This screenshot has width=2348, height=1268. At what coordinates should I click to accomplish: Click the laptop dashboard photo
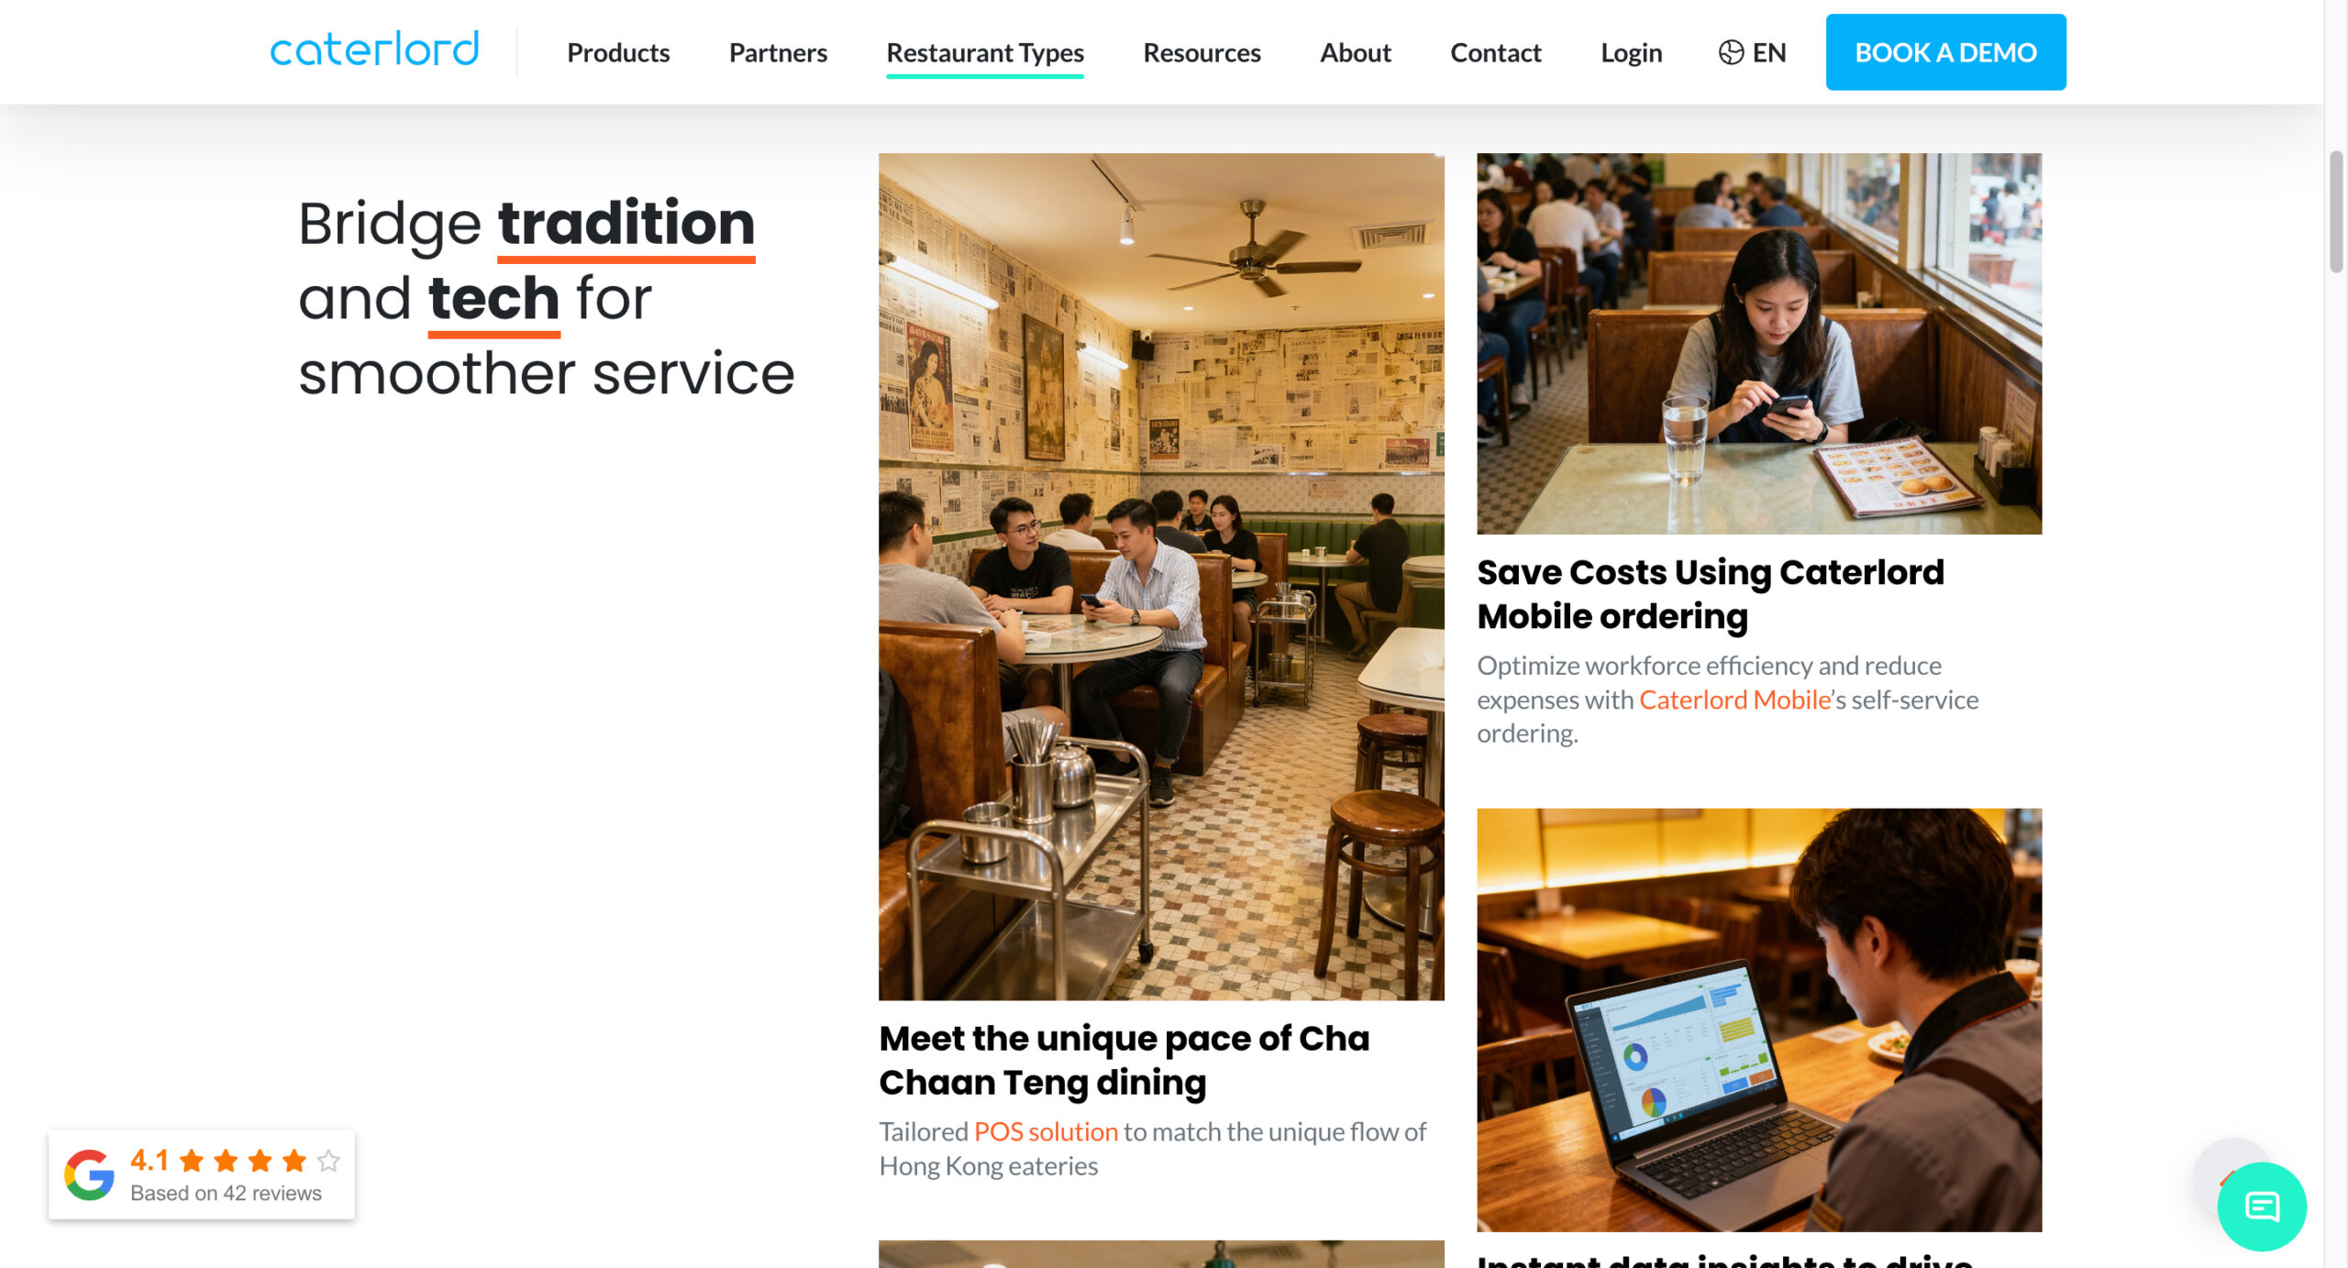pos(1759,1020)
